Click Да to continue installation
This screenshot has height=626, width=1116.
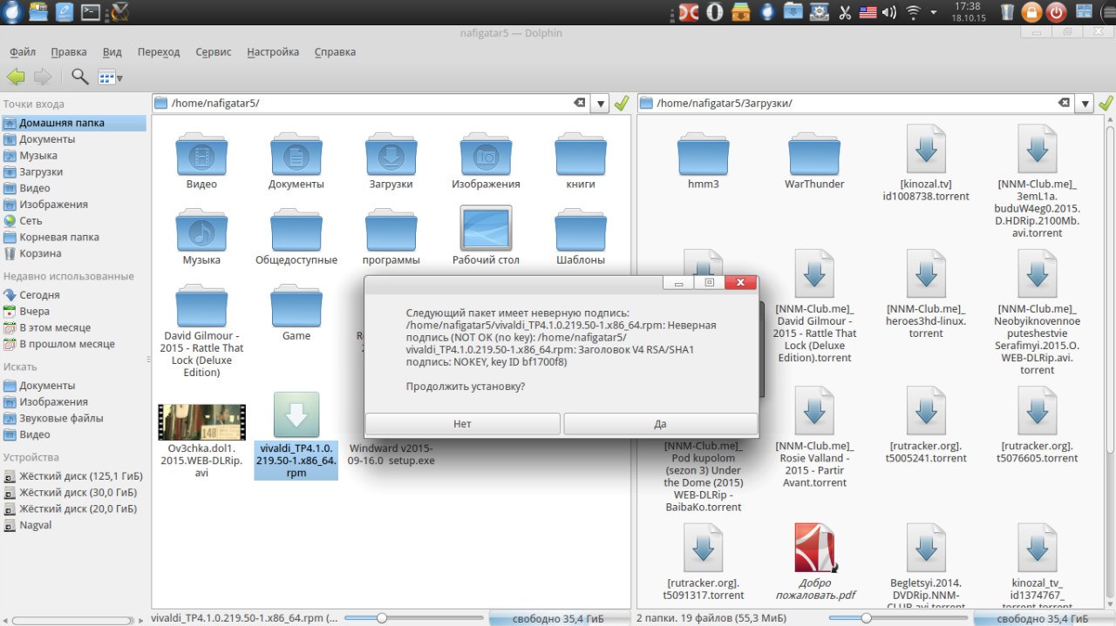[x=660, y=424]
